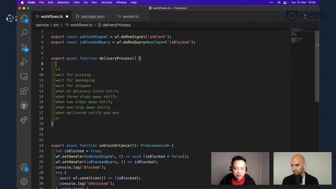Open Extensions view
This screenshot has height=189, width=336.
[24, 91]
